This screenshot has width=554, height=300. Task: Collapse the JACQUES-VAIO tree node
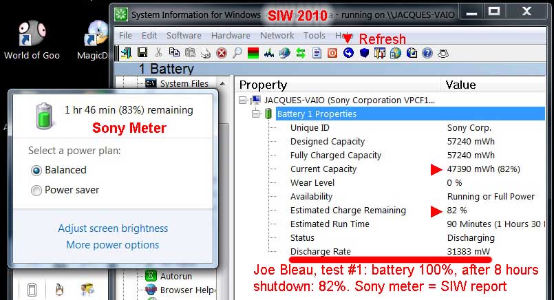point(242,100)
